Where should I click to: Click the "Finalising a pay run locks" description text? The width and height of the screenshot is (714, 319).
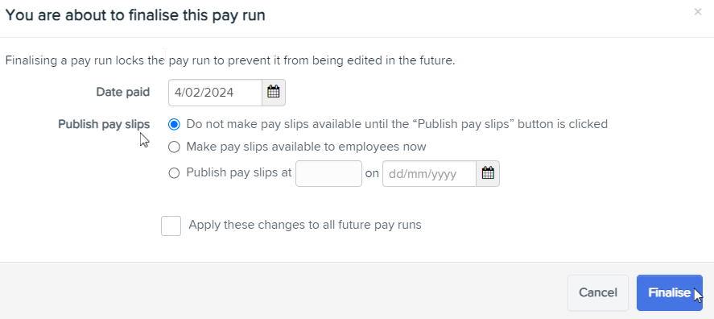pos(230,60)
